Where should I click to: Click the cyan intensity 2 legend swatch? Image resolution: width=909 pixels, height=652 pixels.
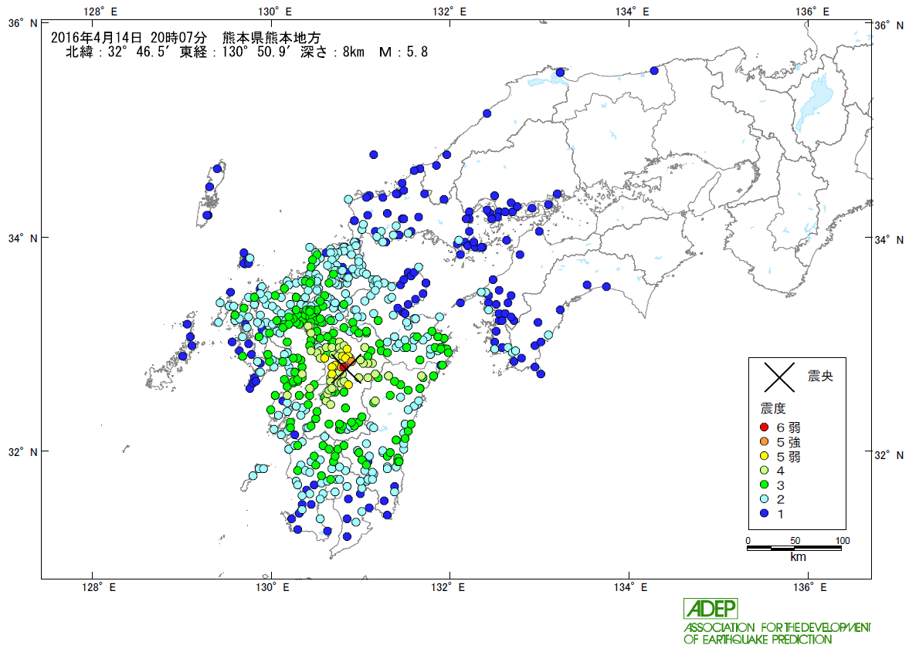(764, 499)
